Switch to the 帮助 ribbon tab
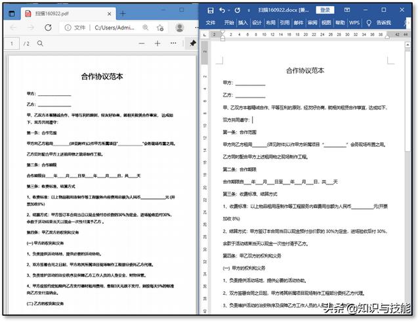 [x=340, y=23]
